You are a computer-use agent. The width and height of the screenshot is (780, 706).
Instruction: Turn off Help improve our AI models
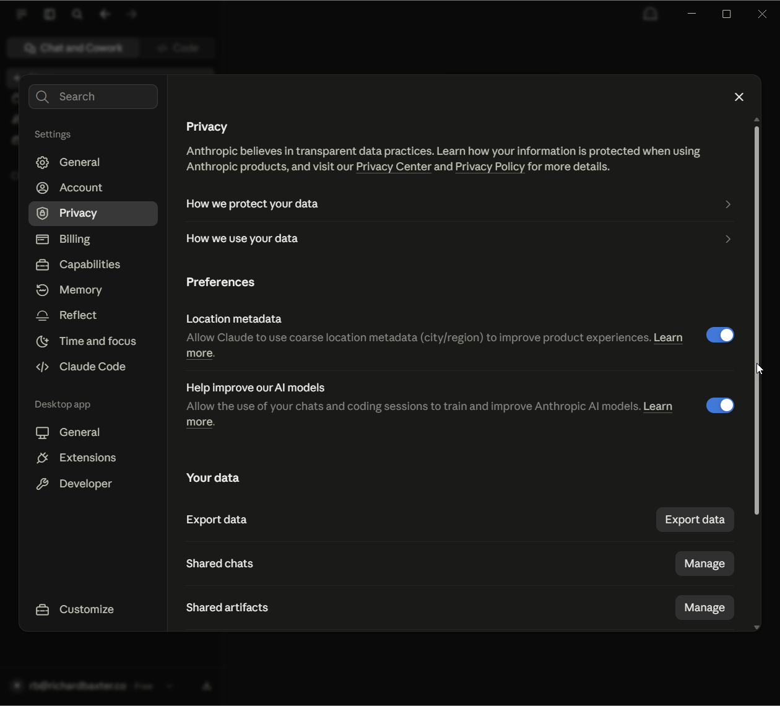720,405
